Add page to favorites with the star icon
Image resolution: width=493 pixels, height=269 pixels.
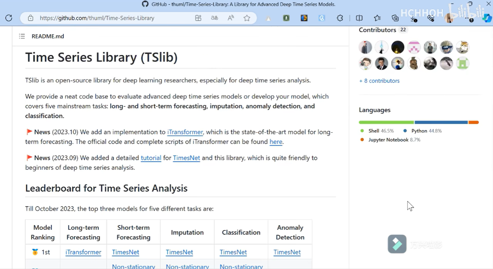pos(247,18)
